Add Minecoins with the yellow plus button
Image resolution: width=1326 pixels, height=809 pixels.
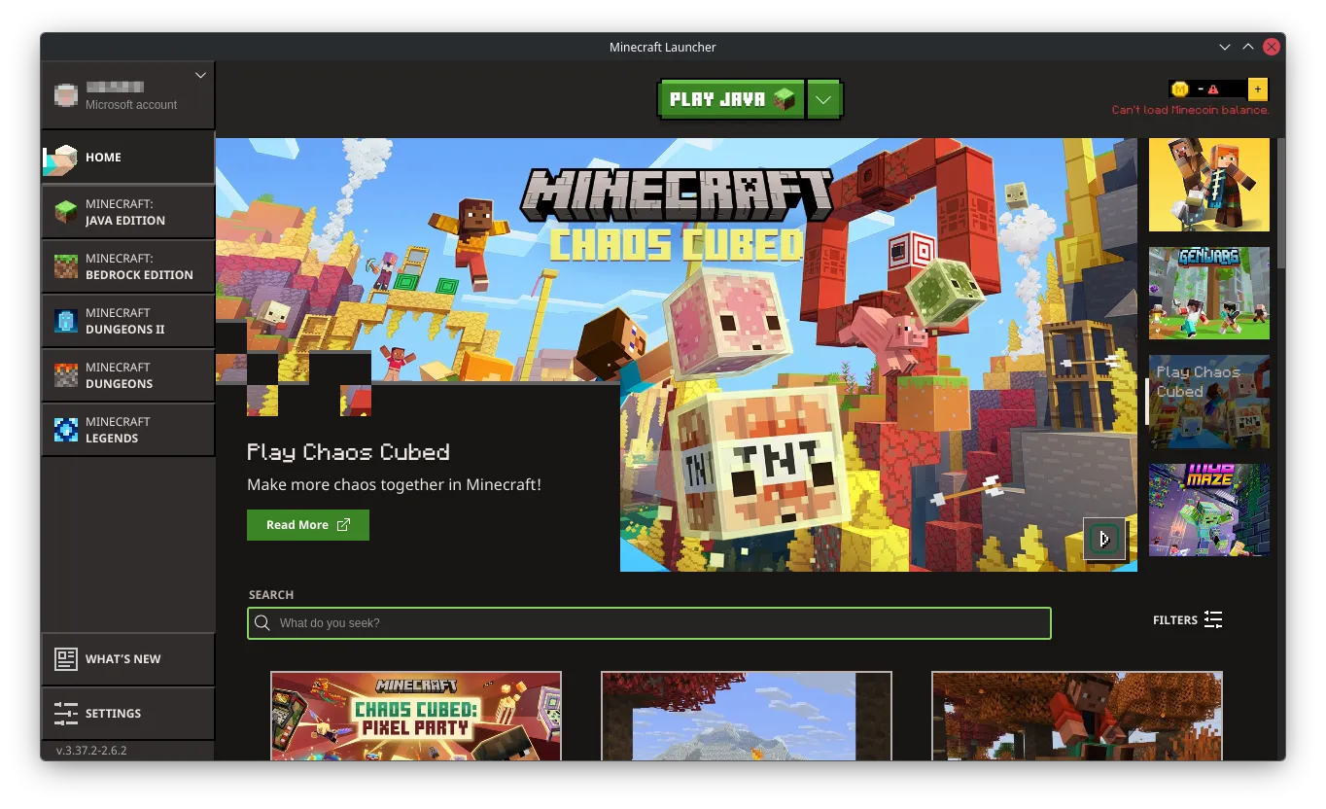(1258, 89)
